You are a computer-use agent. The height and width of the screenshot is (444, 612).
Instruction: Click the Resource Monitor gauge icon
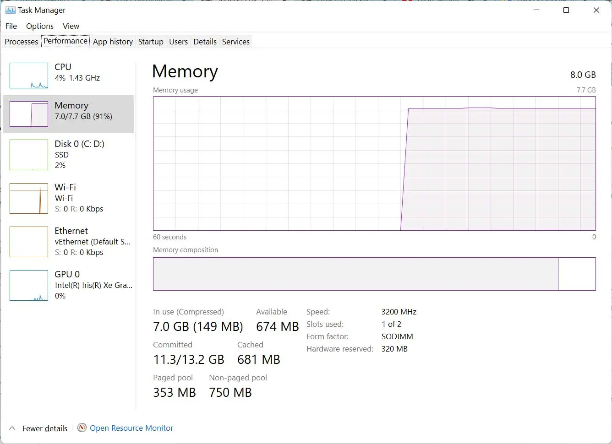82,428
